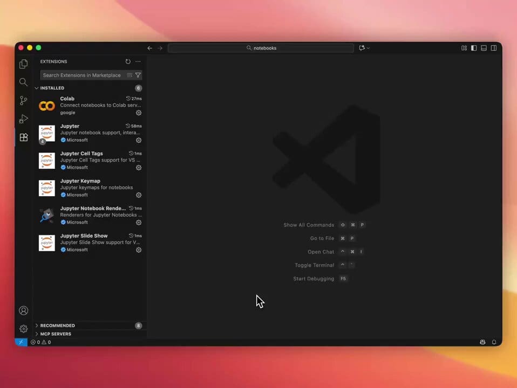Open the Accounts menu icon

(x=23, y=310)
